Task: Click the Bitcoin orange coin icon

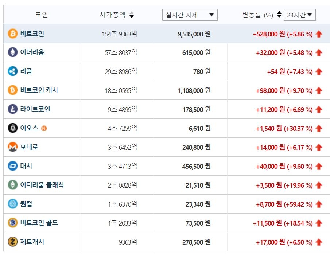Action: tap(12, 34)
